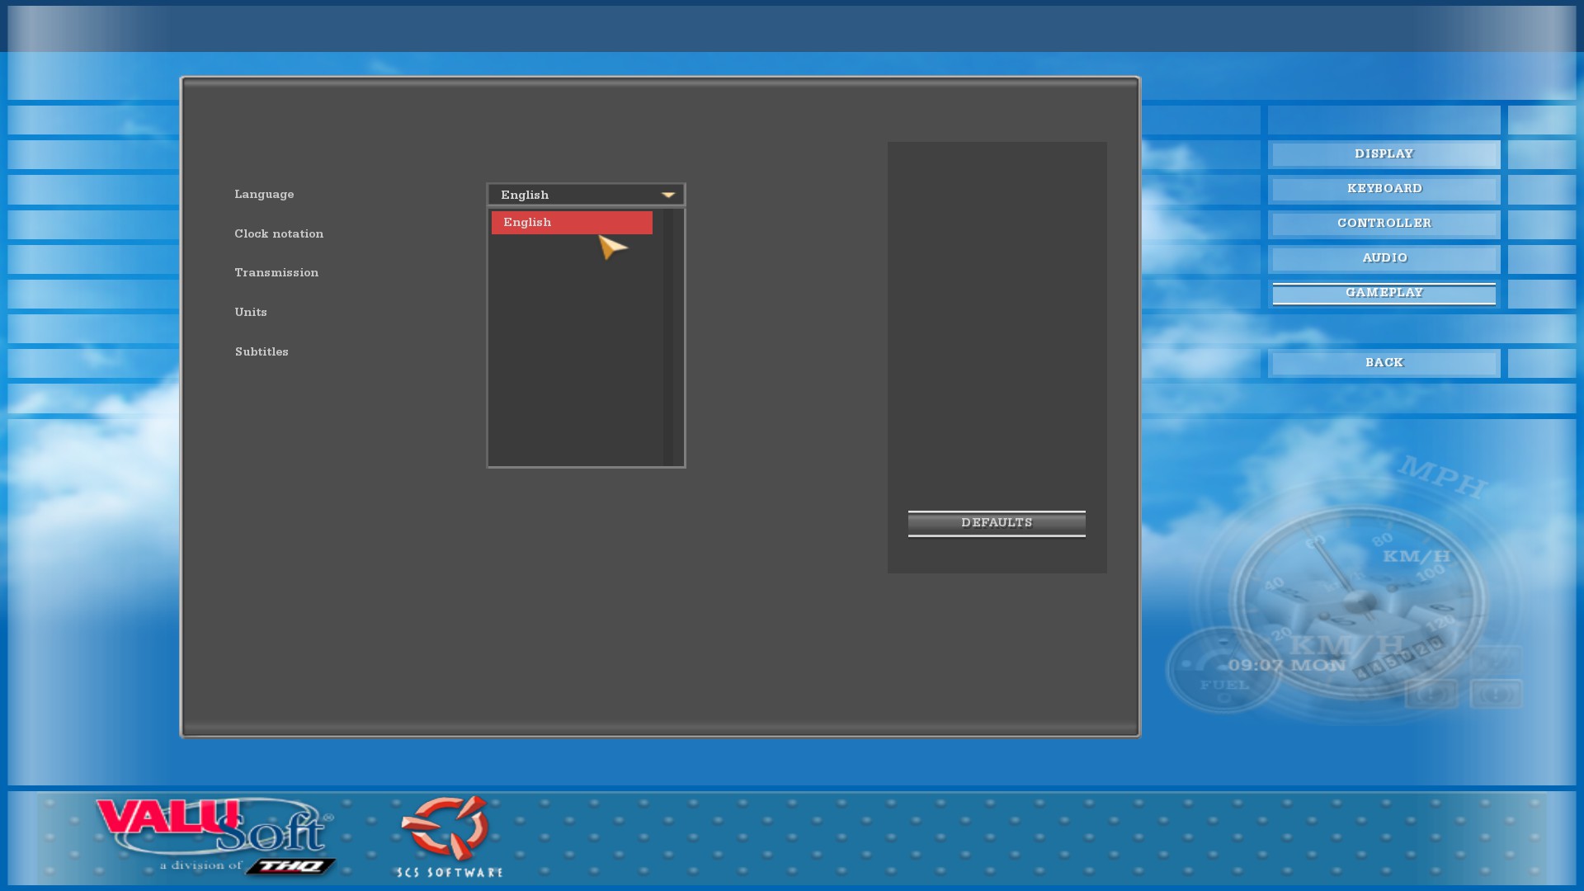Switch to the KEYBOARD settings tab
This screenshot has width=1584, height=891.
1384,189
